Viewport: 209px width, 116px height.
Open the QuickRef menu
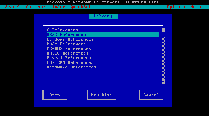[80, 7]
